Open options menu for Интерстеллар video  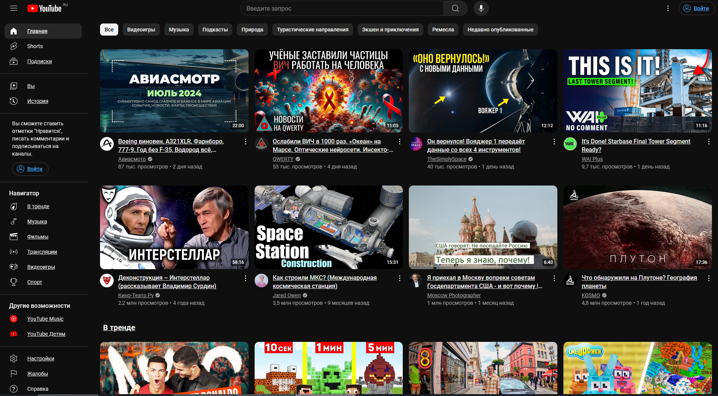click(x=246, y=278)
